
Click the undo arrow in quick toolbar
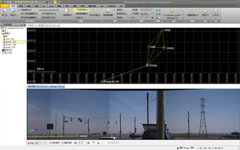pos(4,2)
